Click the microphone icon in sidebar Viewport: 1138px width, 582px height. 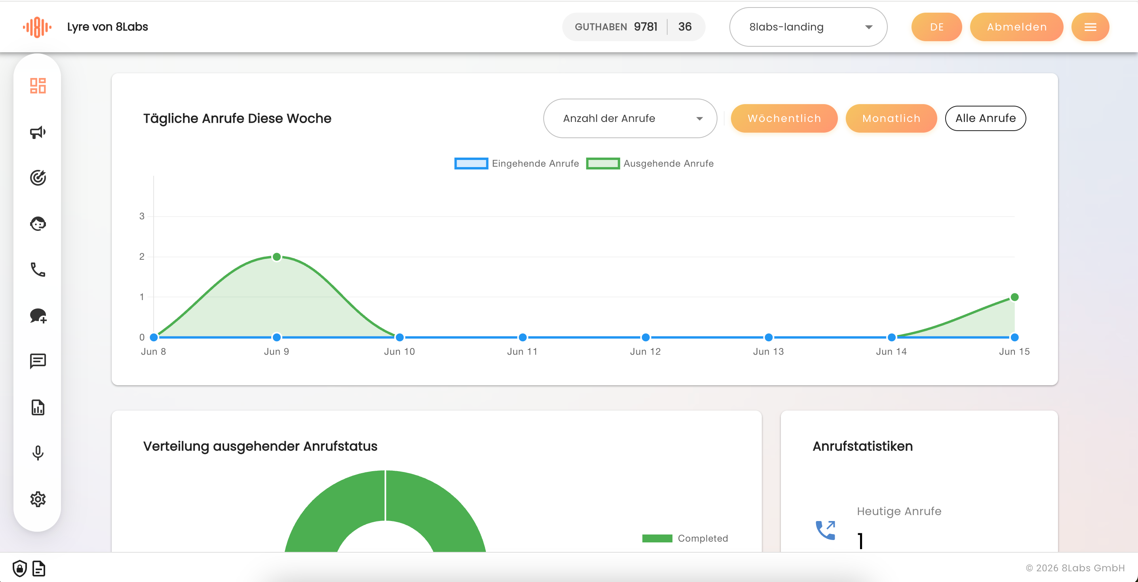pyautogui.click(x=38, y=453)
